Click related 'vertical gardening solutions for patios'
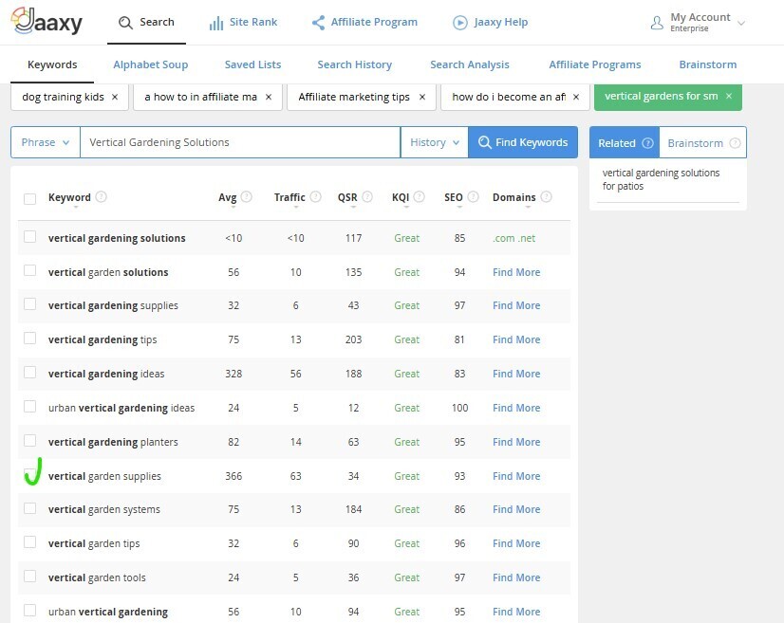The width and height of the screenshot is (784, 623). coord(661,179)
